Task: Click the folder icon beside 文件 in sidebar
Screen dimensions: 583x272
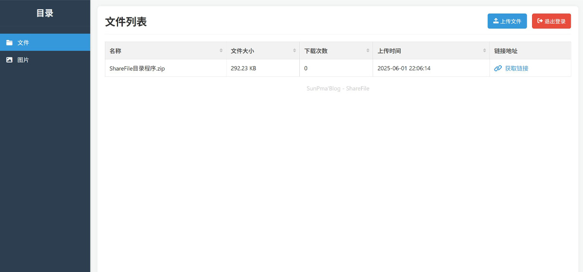Action: [9, 43]
